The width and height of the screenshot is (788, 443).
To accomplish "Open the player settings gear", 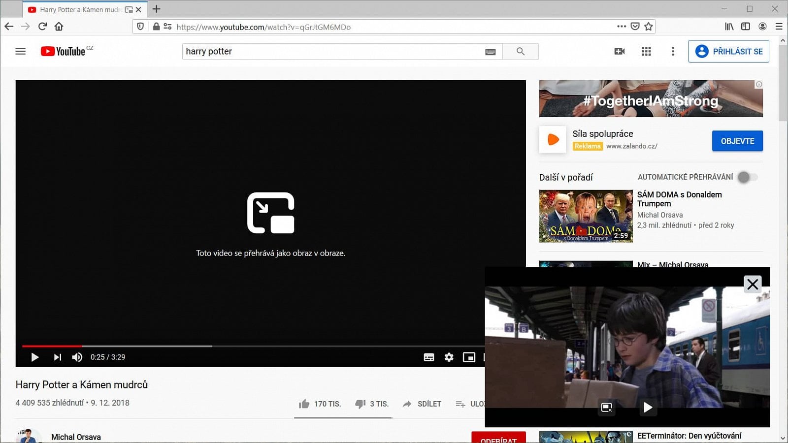I will point(449,357).
